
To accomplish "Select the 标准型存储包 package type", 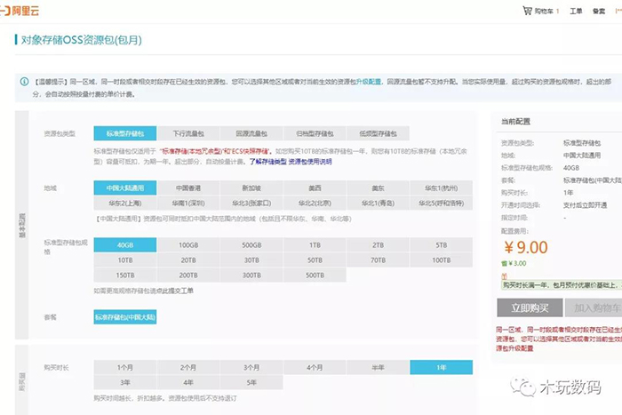I will coord(125,133).
